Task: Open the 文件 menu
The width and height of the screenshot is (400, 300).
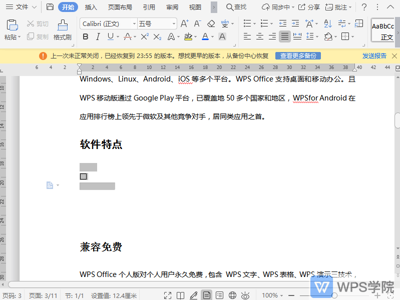Action: coord(22,7)
